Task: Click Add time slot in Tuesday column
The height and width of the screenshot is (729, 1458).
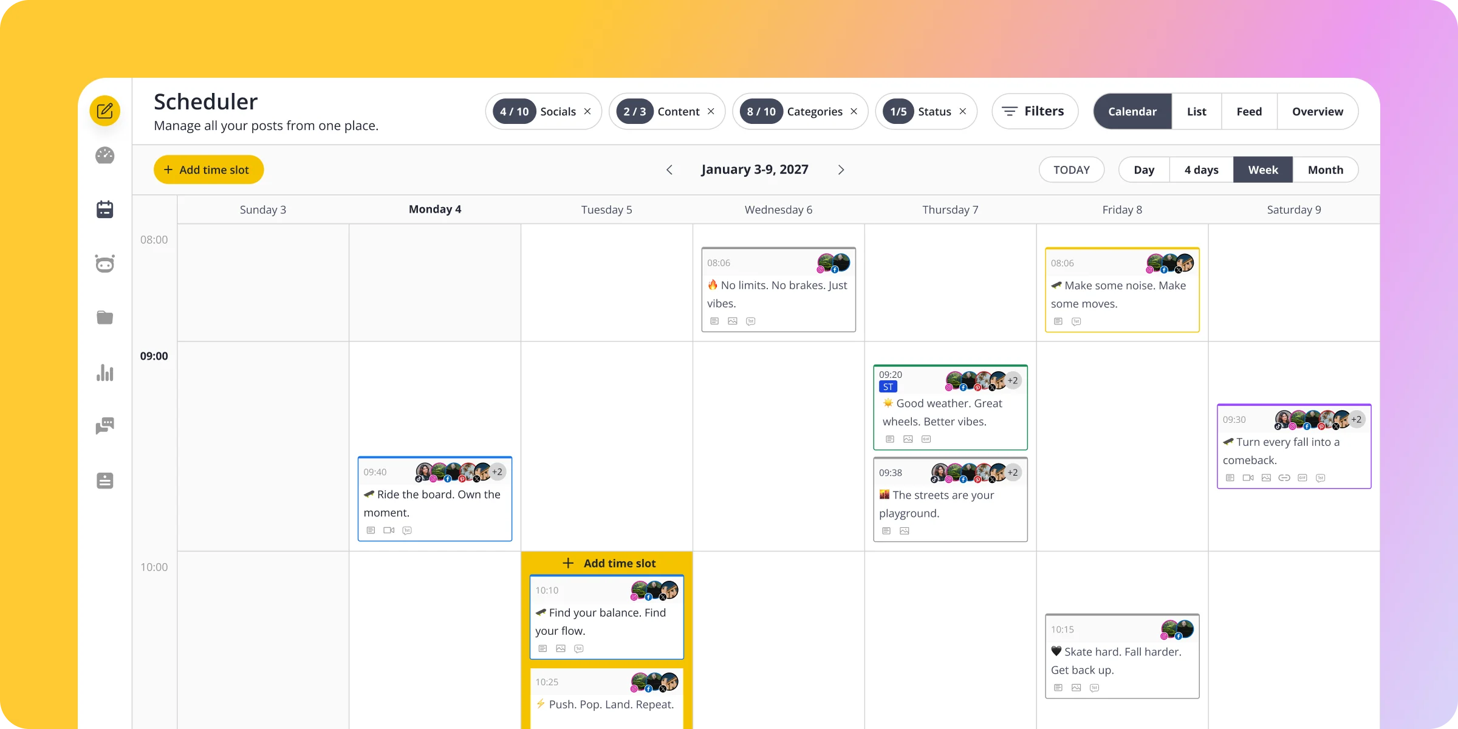Action: coord(608,563)
